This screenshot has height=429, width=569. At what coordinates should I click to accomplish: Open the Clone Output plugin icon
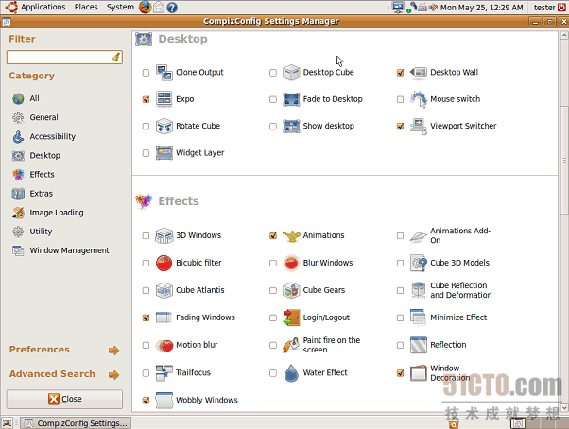tap(164, 73)
